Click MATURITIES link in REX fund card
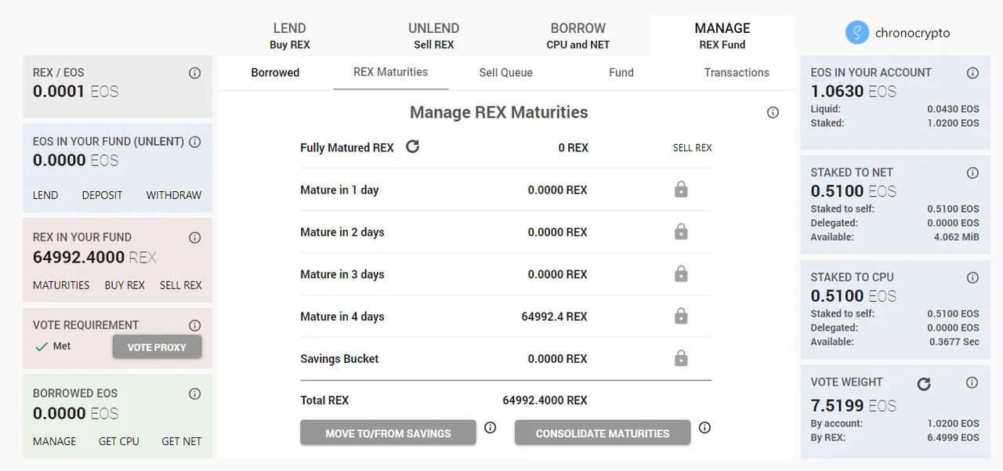This screenshot has width=1003, height=471. (61, 285)
